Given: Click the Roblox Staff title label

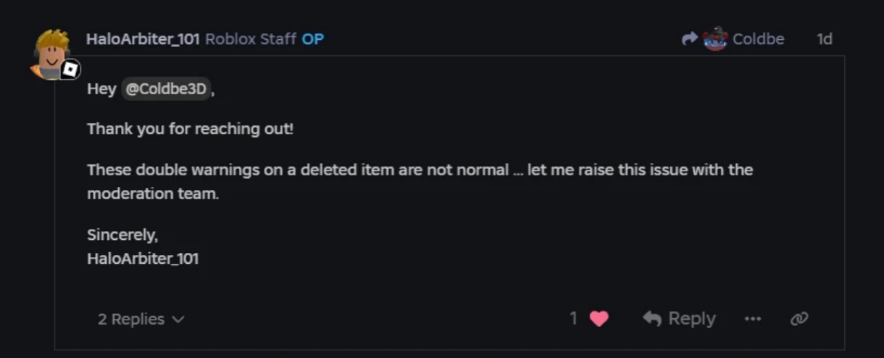Looking at the screenshot, I should 251,39.
